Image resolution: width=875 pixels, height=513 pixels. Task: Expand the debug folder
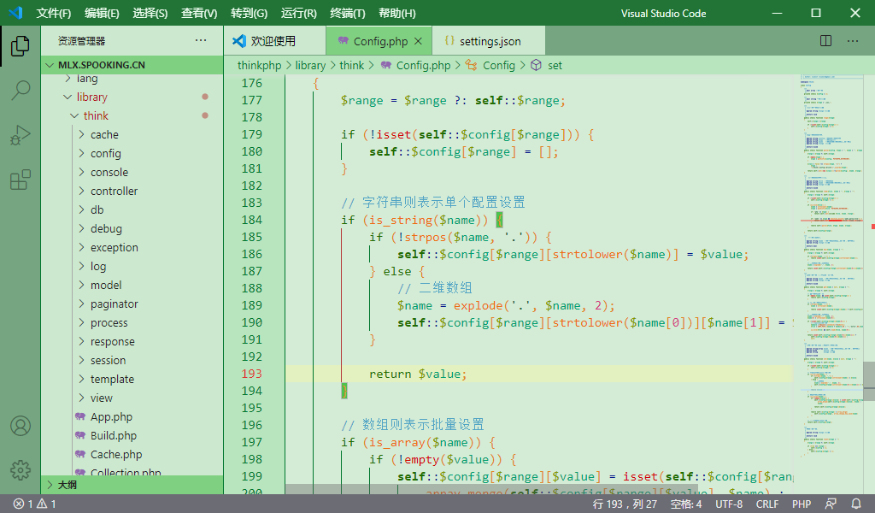tap(132, 229)
